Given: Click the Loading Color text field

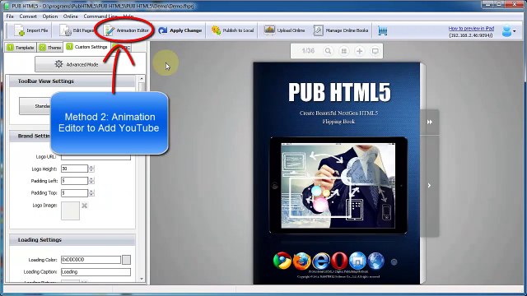Looking at the screenshot, I should (91, 260).
